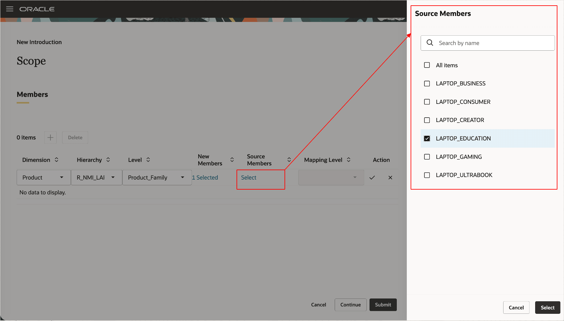Click the LAPTOP_CREATOR label
This screenshot has height=321, width=564.
pos(460,120)
